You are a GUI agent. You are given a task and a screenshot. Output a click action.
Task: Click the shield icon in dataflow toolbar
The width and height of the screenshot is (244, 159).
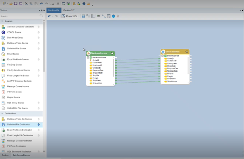click(113, 16)
